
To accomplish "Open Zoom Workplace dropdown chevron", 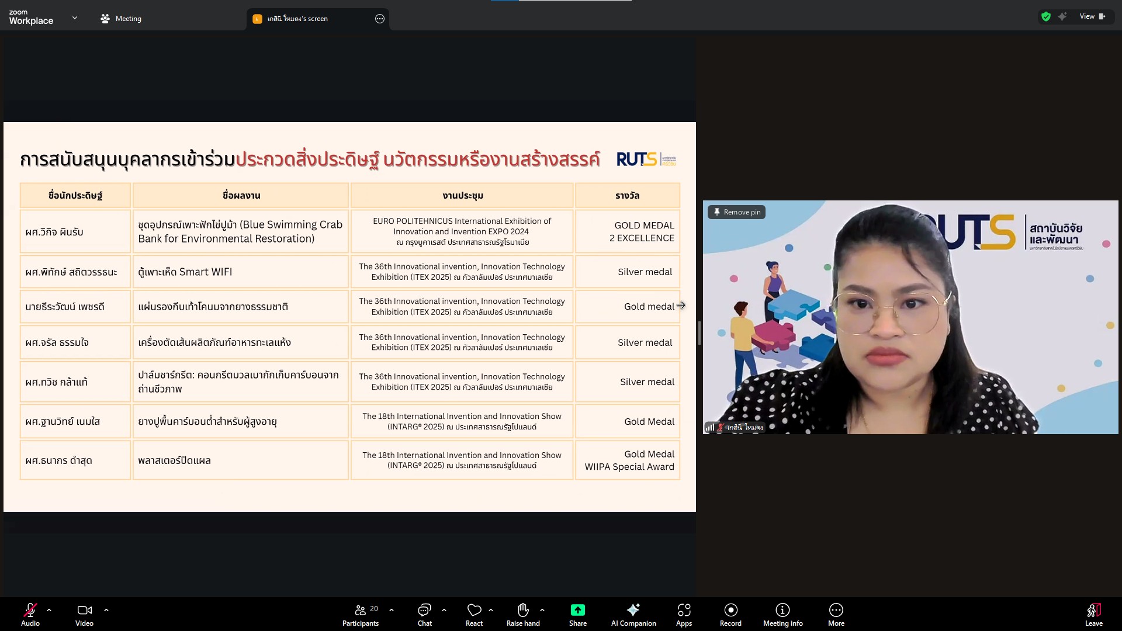I will pyautogui.click(x=75, y=18).
